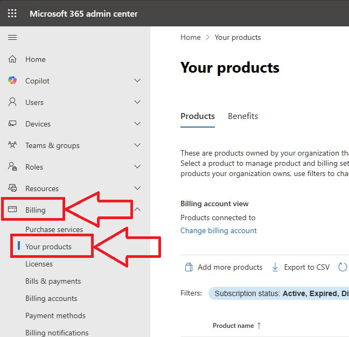Click the Roles label in sidebar

[34, 167]
